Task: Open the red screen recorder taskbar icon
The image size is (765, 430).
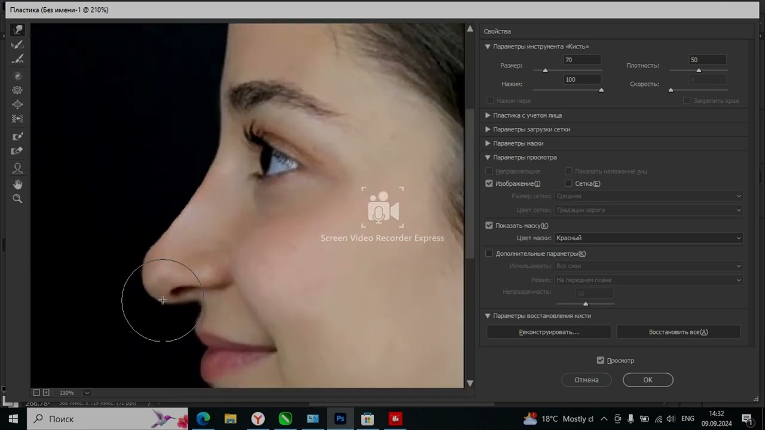Action: (395, 419)
